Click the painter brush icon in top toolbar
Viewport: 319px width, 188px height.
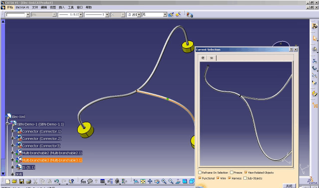click(x=171, y=14)
